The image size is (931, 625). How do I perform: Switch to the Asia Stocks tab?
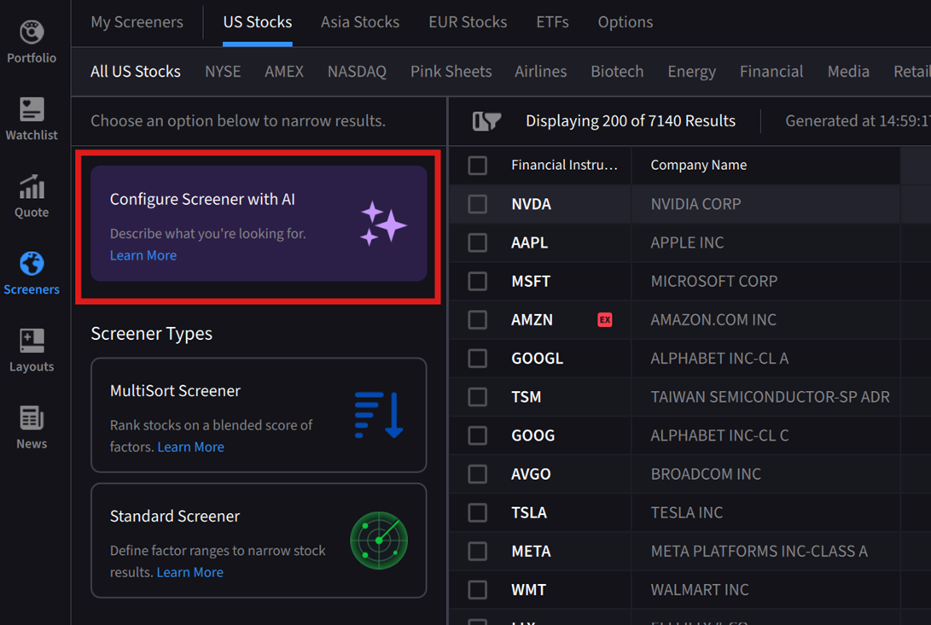coord(359,22)
